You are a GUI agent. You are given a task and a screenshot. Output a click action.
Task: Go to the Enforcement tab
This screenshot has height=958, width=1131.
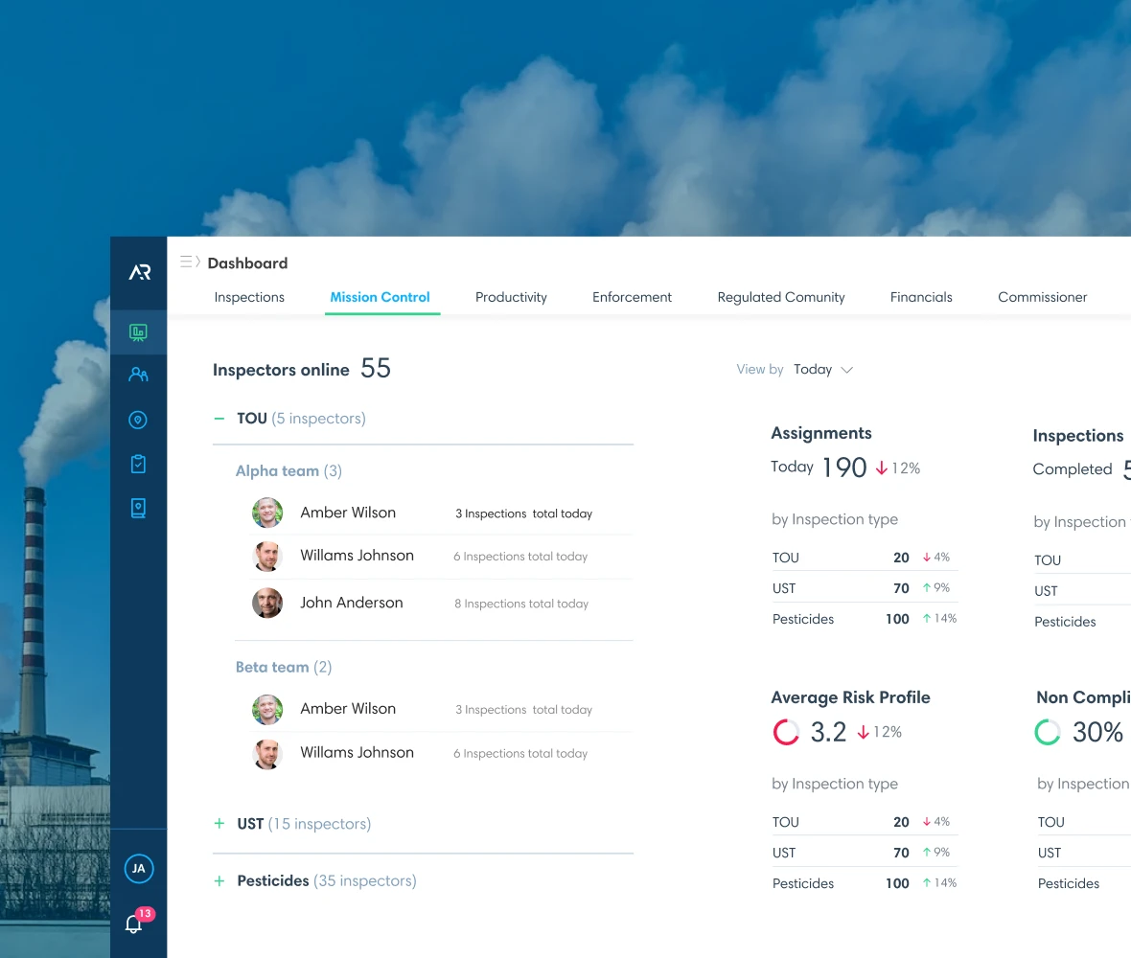point(632,297)
